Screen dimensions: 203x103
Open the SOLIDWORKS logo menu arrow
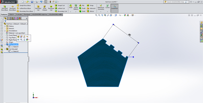(x=17, y=2)
